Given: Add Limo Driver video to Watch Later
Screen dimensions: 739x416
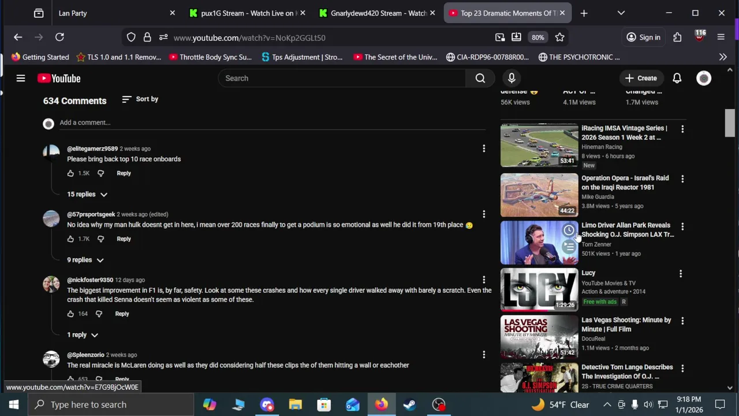Looking at the screenshot, I should (569, 231).
